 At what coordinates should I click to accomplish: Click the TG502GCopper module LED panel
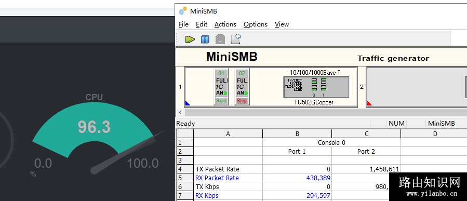(316, 87)
